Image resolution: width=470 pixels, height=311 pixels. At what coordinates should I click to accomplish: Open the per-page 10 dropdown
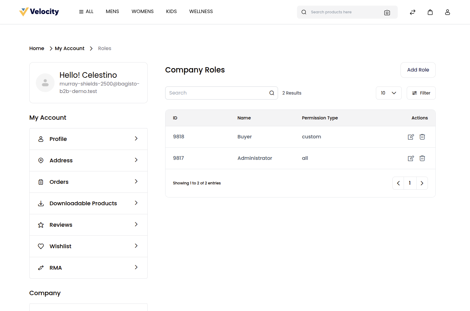click(389, 93)
